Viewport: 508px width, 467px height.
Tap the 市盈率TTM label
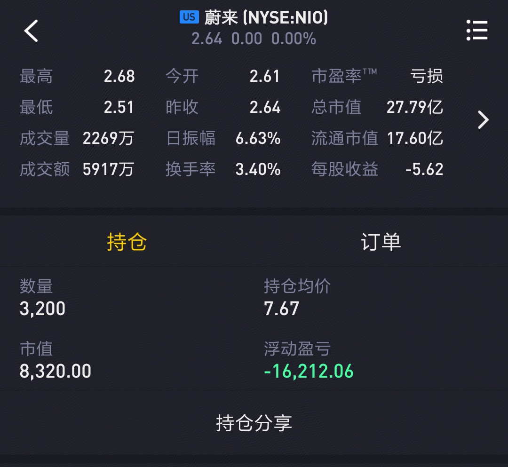(x=344, y=76)
